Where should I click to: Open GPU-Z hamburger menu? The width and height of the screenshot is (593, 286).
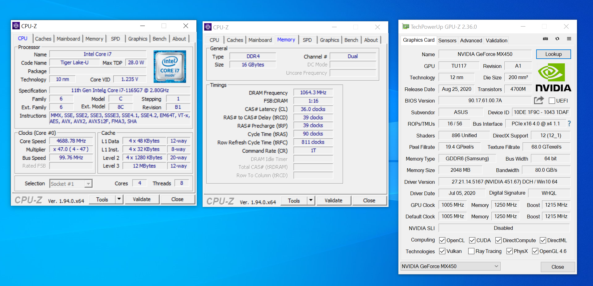point(569,39)
